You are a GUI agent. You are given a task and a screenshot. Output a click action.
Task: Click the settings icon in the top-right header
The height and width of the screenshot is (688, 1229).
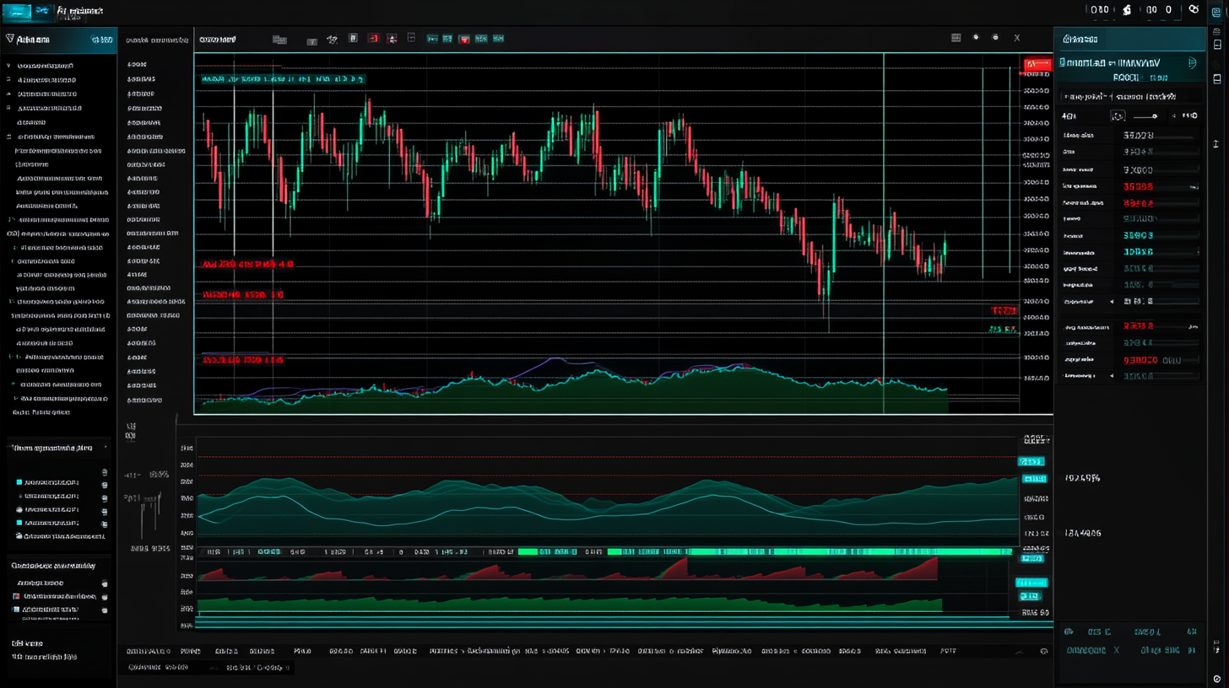pos(1193,10)
